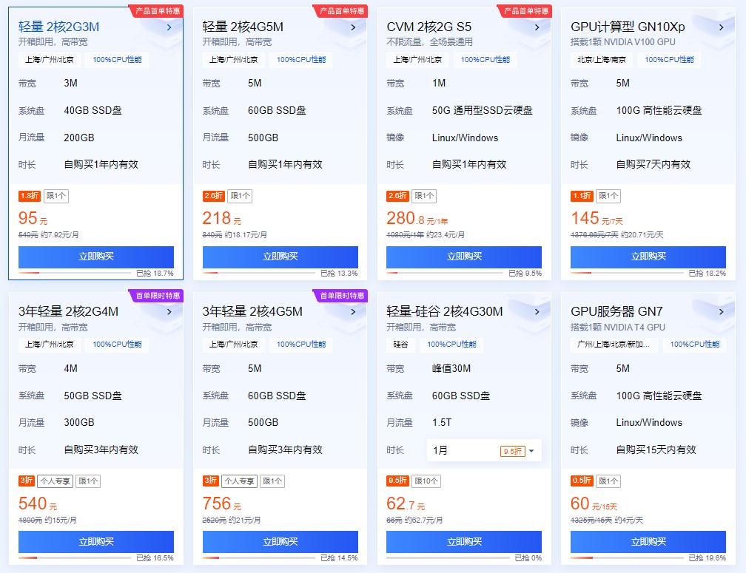Click progress bar showing 已抢 19.6%
Screen dimensions: 746x573
627,557
